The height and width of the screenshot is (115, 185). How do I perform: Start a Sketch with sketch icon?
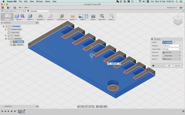(51, 16)
